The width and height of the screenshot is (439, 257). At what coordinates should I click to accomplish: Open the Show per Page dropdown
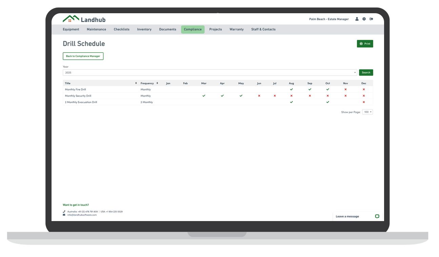tap(367, 112)
